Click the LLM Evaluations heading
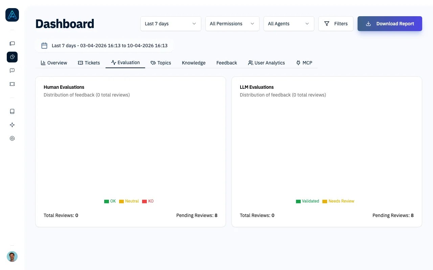 click(x=257, y=87)
